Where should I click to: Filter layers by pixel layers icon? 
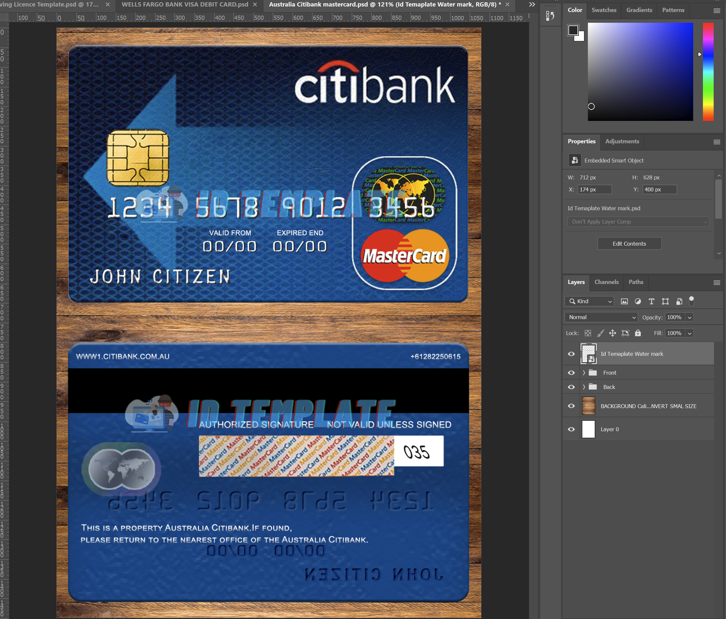[x=624, y=301]
